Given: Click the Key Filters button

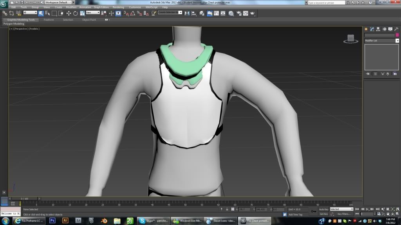Looking at the screenshot, I should pyautogui.click(x=344, y=214).
